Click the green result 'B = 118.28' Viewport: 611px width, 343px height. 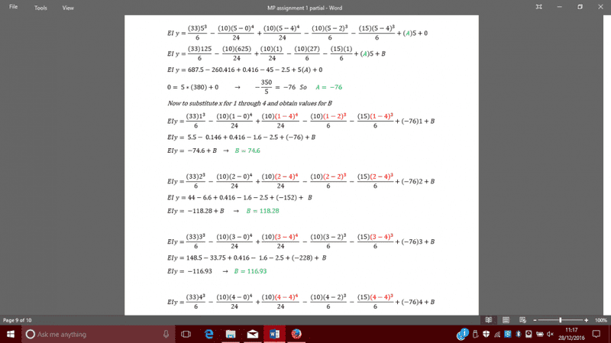click(x=263, y=211)
